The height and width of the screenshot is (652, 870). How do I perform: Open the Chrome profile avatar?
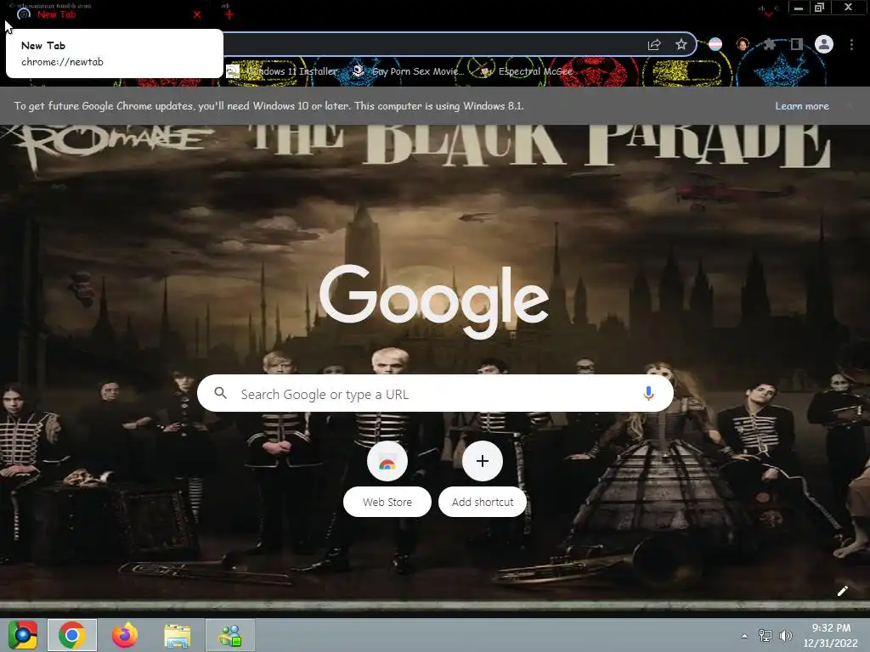pyautogui.click(x=824, y=44)
